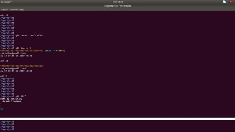Click the 'ain 9' commit message

click(3, 76)
